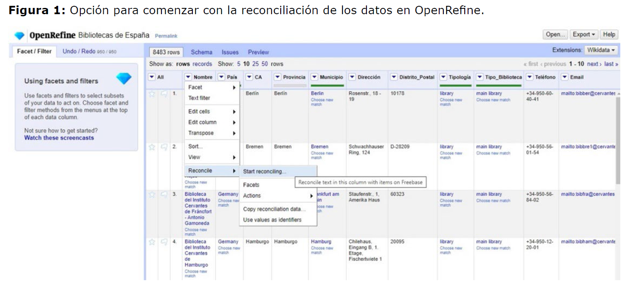Choose Sort... in the column menu
The image size is (632, 281).
(212, 147)
